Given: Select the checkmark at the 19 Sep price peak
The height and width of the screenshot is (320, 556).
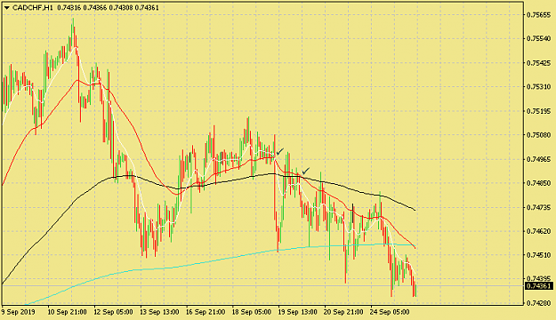Looking at the screenshot, I should pyautogui.click(x=279, y=152).
